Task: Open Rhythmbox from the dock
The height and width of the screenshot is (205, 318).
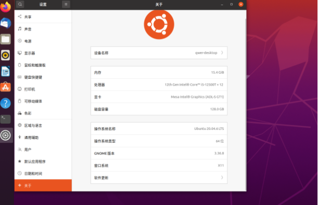Action: pos(6,55)
